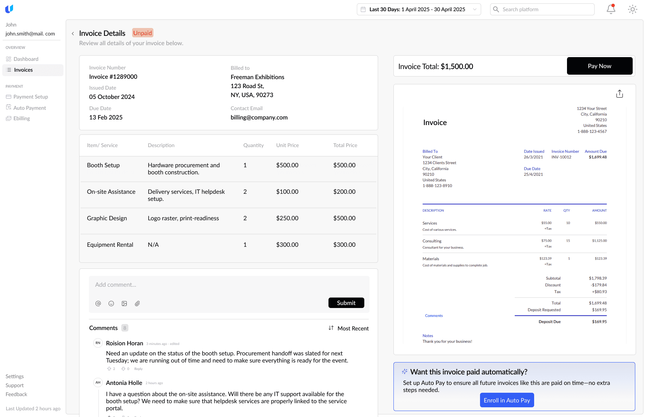Go back using the arrow beside Invoice Details
Screen dimensions: 645x417
click(73, 34)
